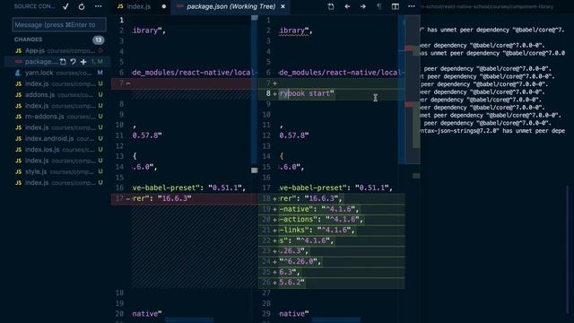Open index.android.js in the changes list
The image size is (574, 323).
click(x=58, y=138)
